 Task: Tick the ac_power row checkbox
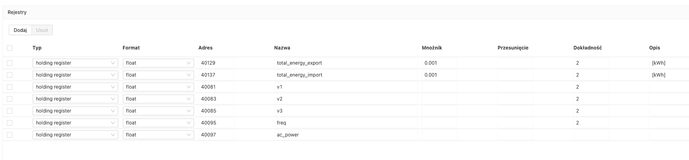pos(10,135)
